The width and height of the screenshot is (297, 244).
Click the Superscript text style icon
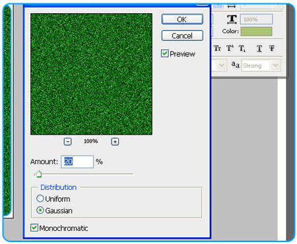coord(230,48)
